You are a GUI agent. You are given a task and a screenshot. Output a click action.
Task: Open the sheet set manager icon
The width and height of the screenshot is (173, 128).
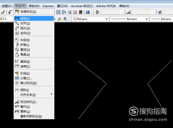[x=64, y=12]
